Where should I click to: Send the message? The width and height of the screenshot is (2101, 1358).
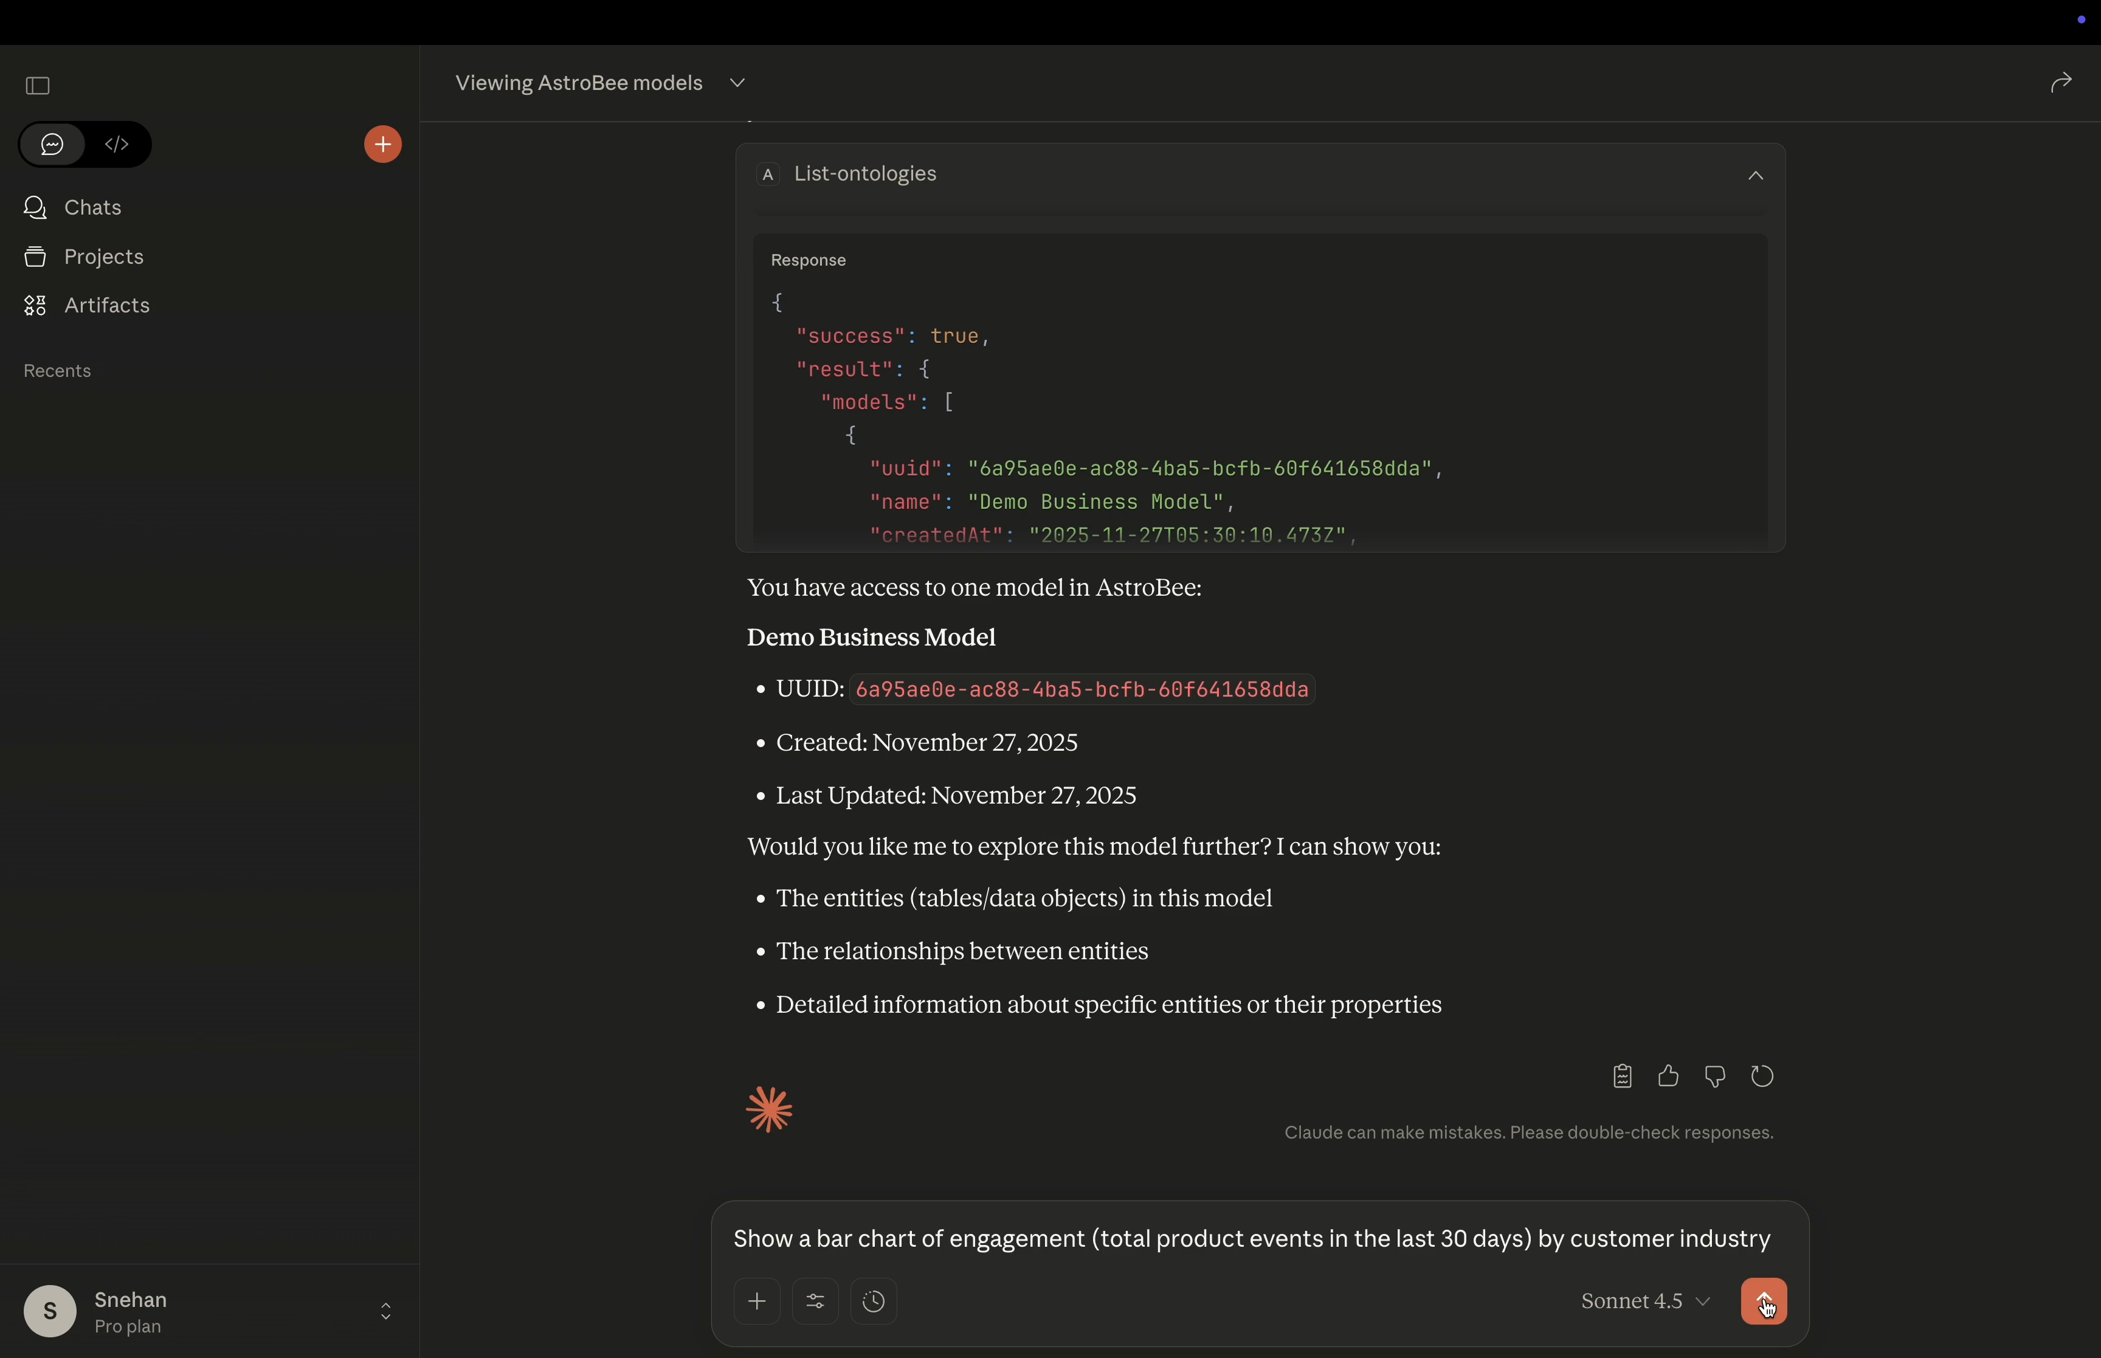(x=1764, y=1301)
